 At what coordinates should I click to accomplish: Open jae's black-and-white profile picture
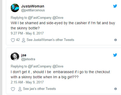(x=15, y=57)
